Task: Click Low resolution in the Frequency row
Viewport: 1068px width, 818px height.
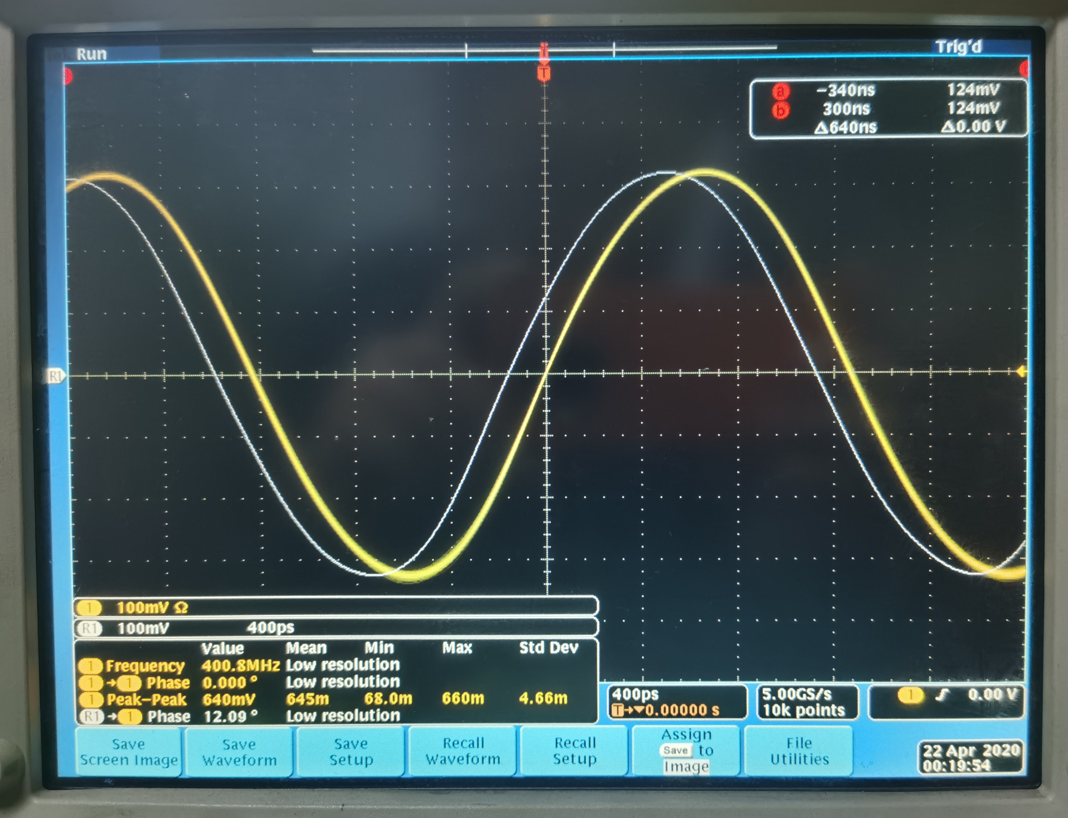Action: (343, 665)
